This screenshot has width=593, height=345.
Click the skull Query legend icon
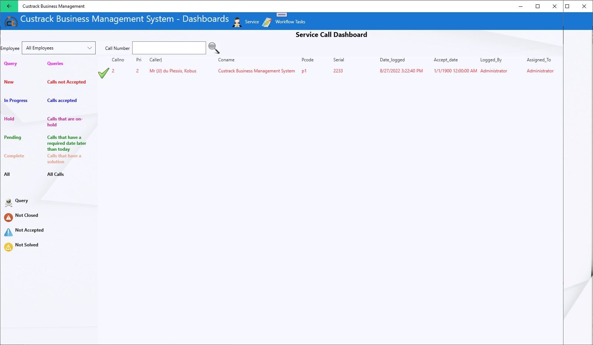pos(8,202)
